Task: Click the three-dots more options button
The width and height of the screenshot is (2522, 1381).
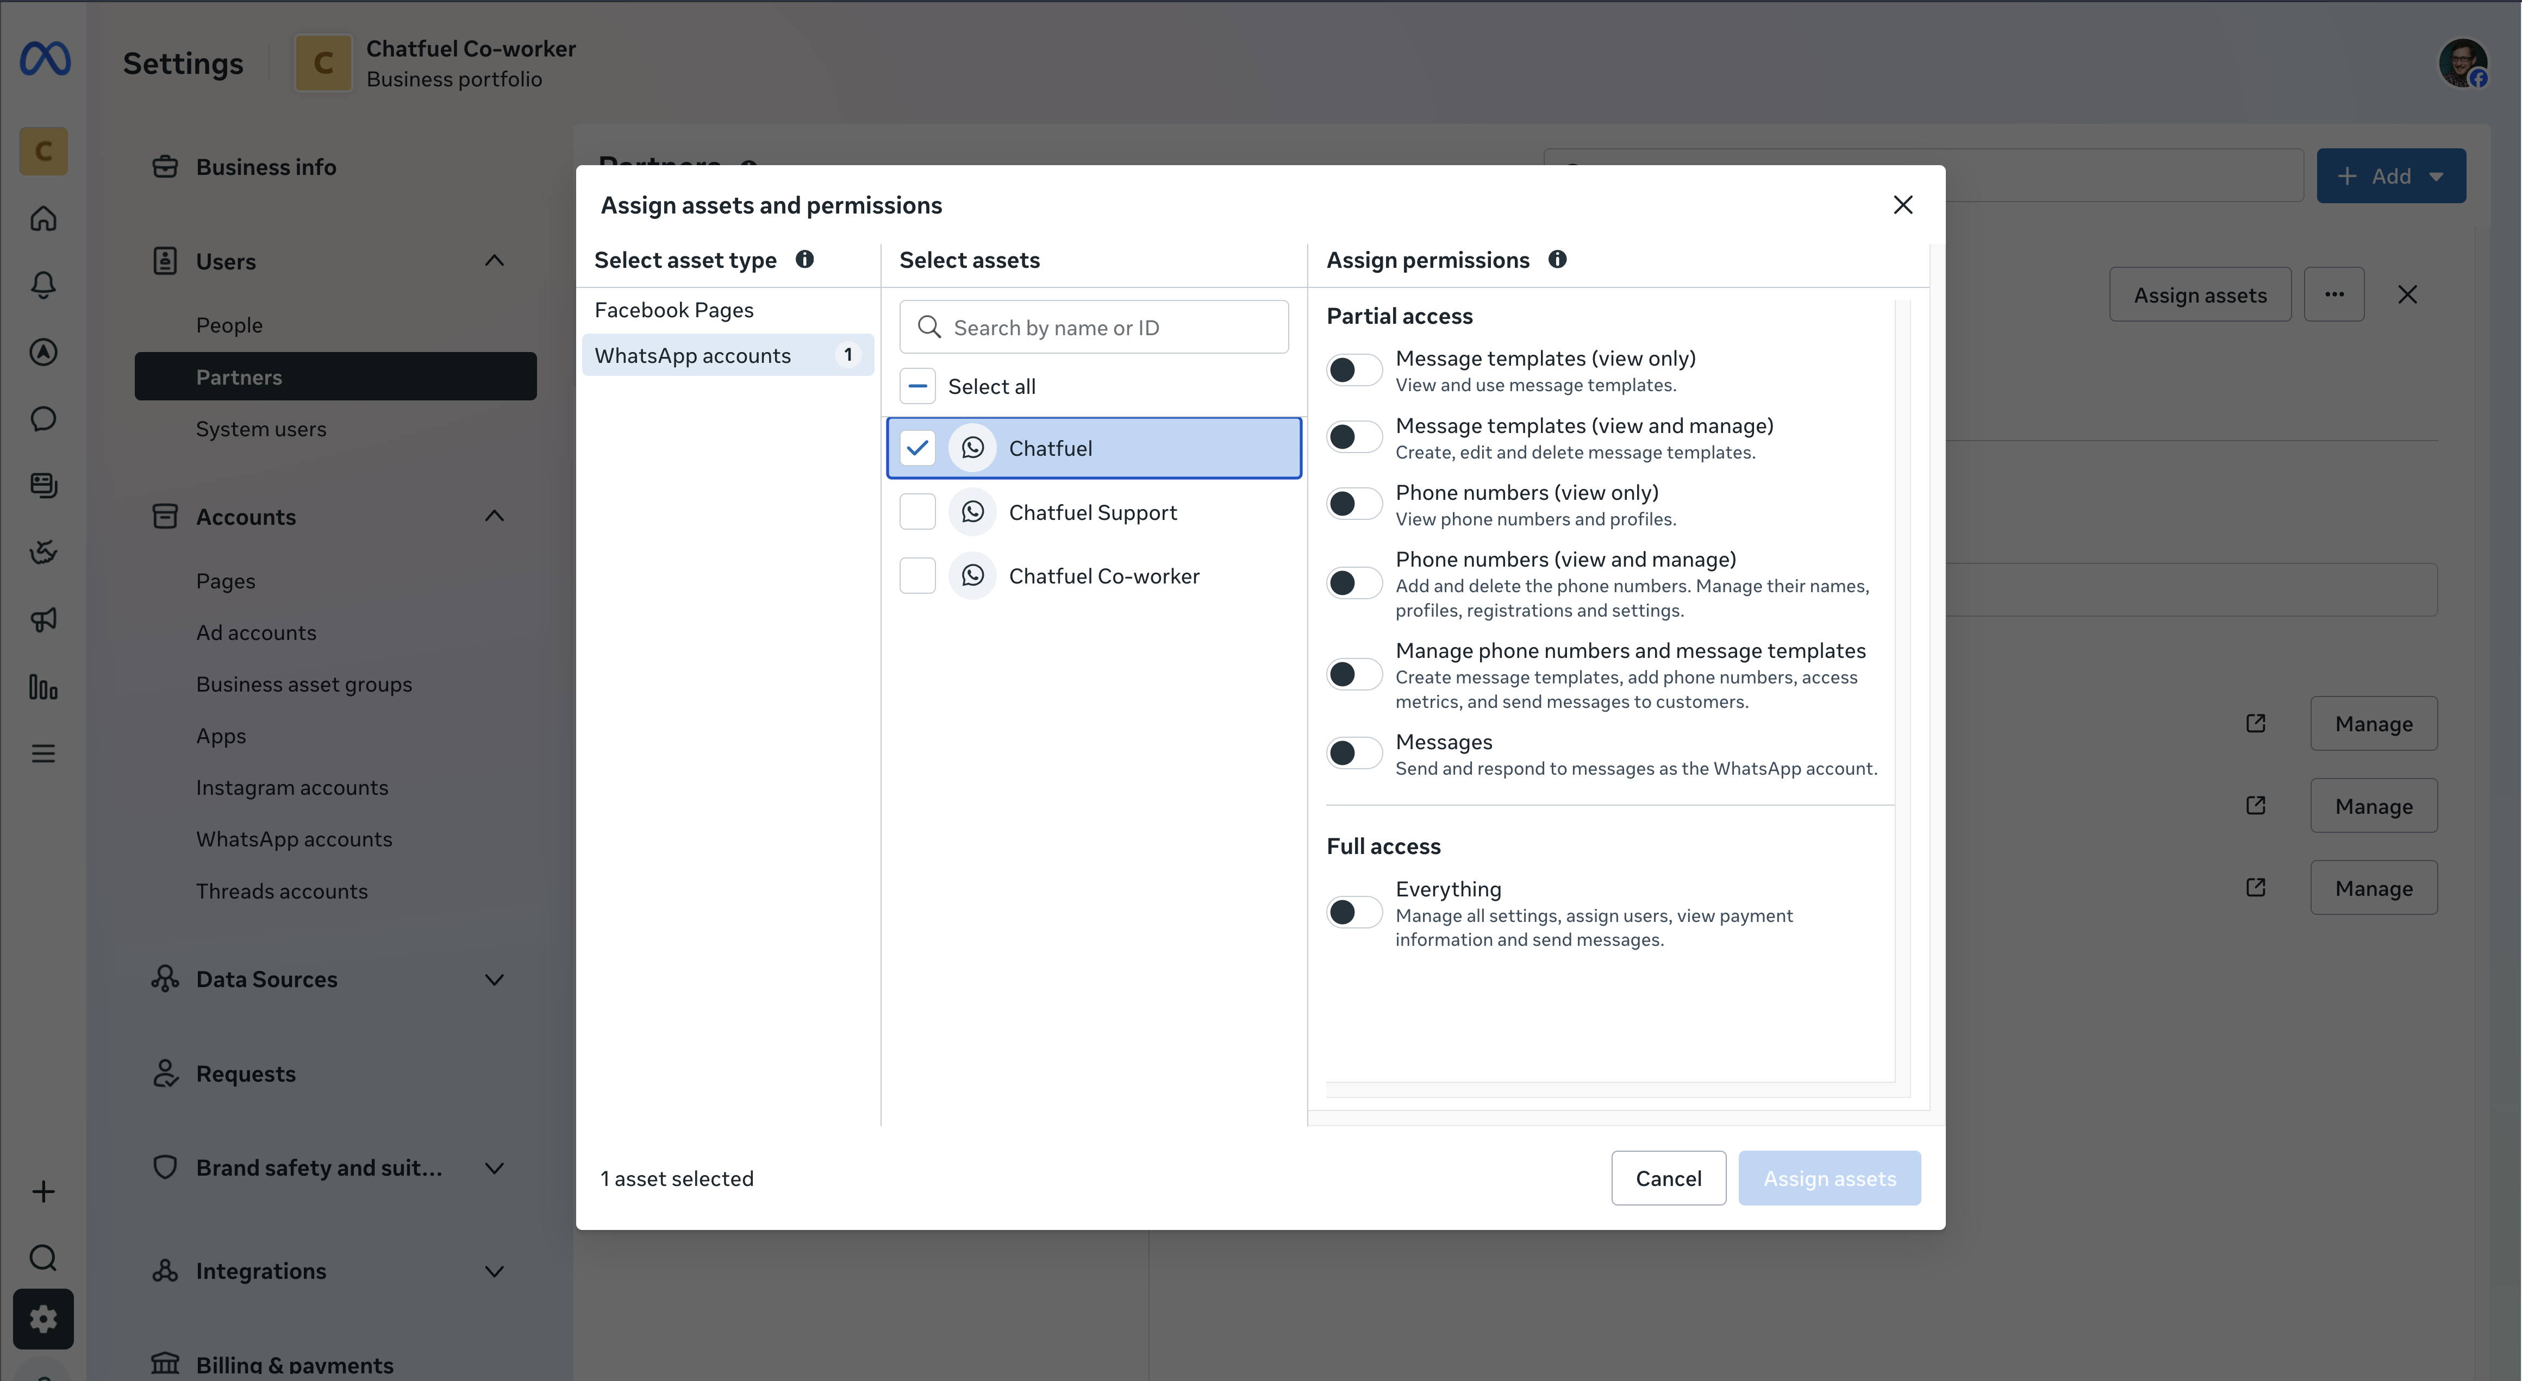Action: click(x=2334, y=294)
